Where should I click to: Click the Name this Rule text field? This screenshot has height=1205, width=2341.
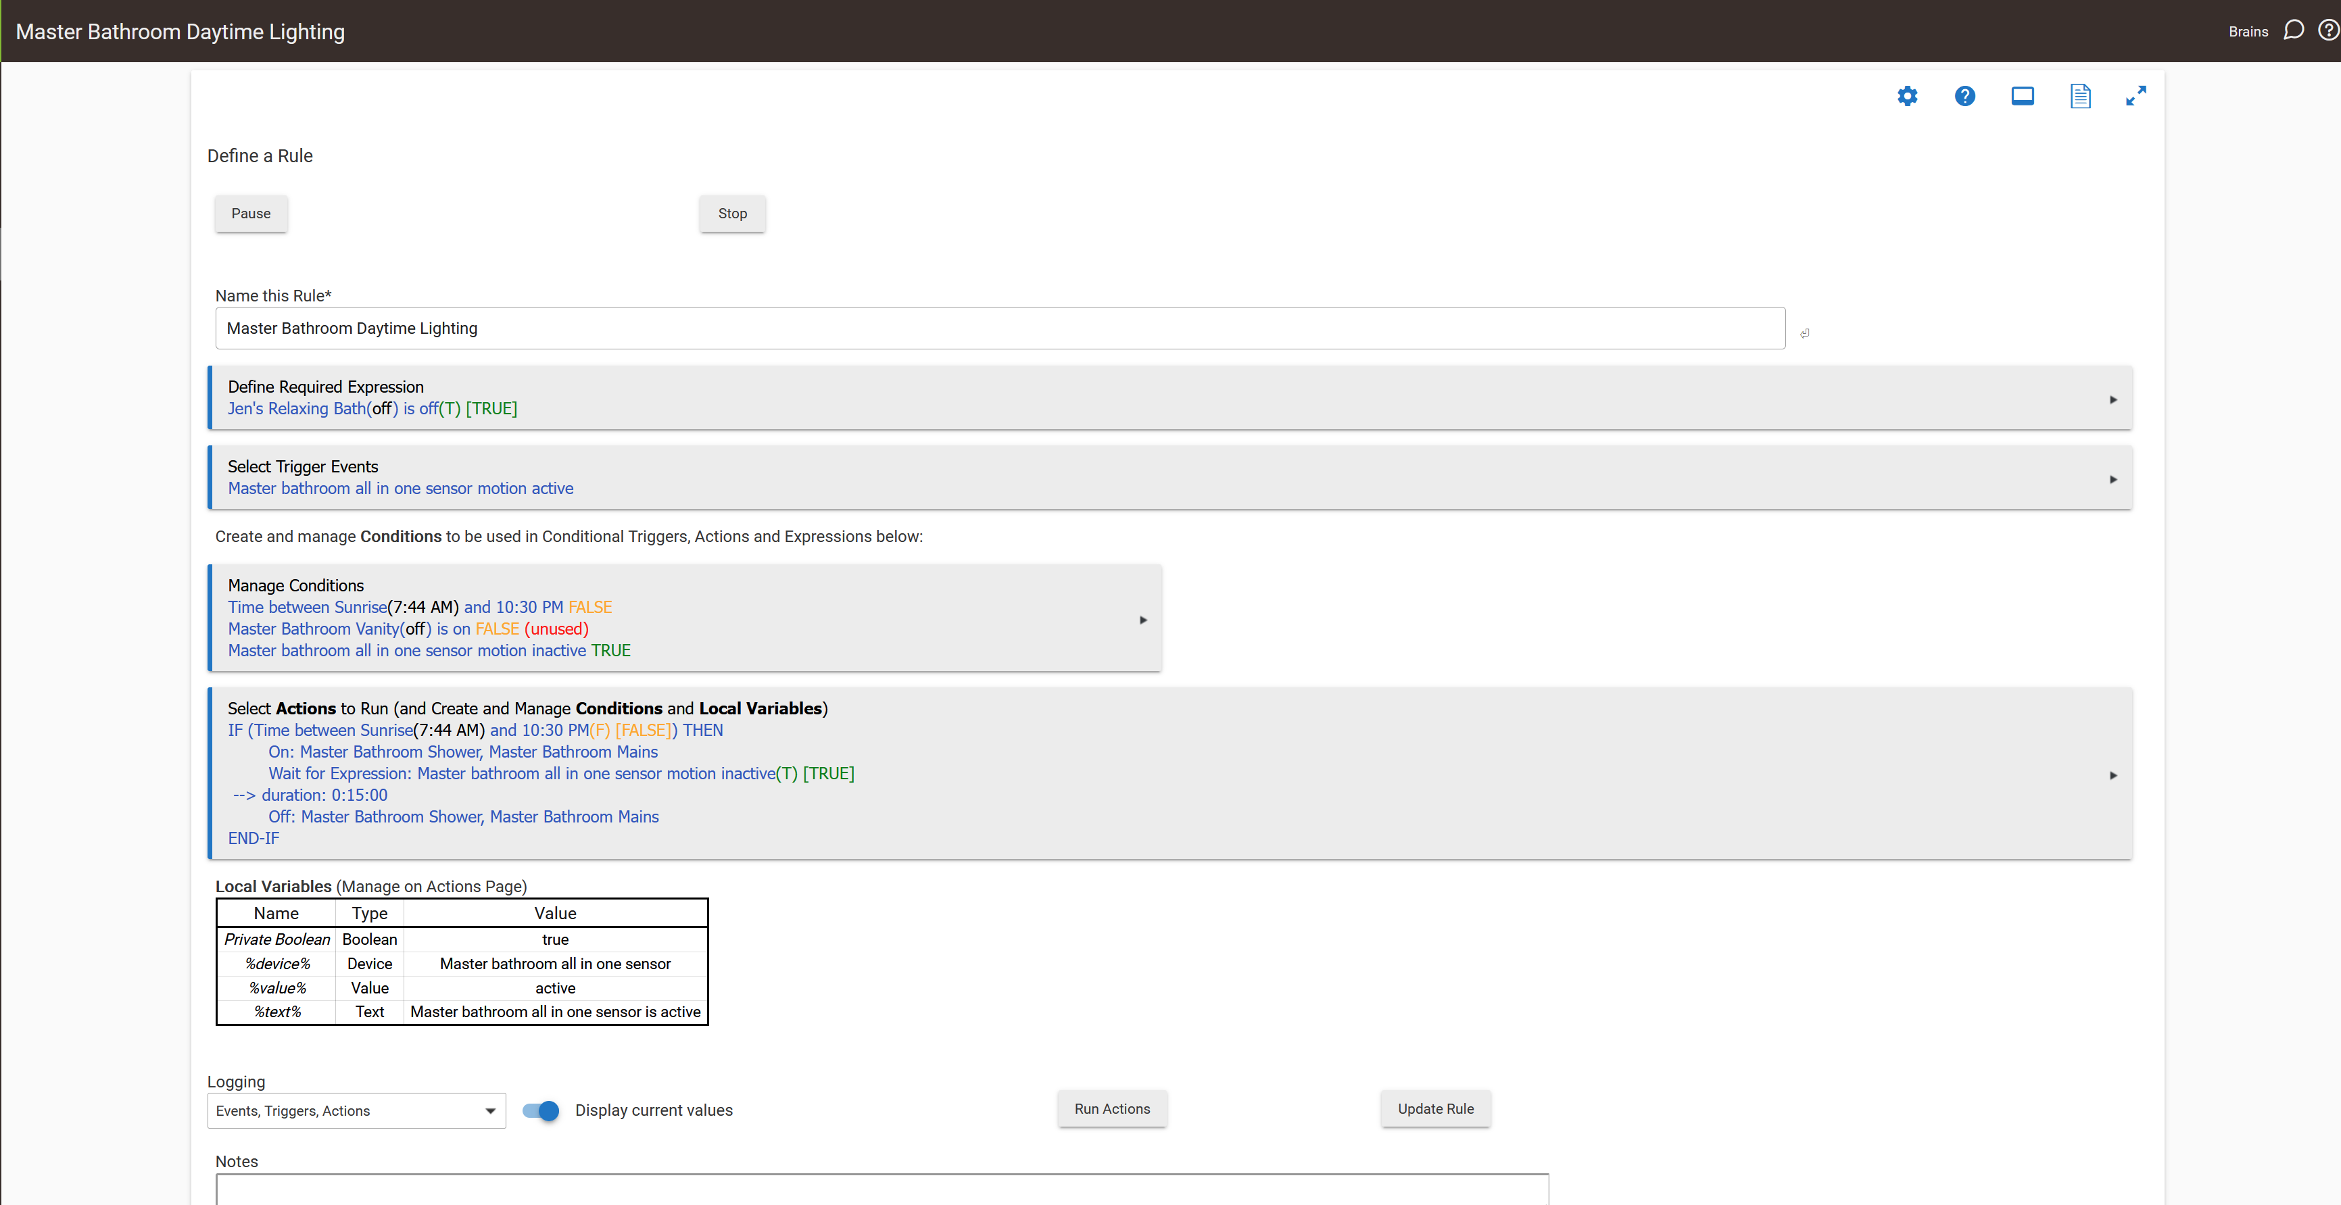point(1000,328)
